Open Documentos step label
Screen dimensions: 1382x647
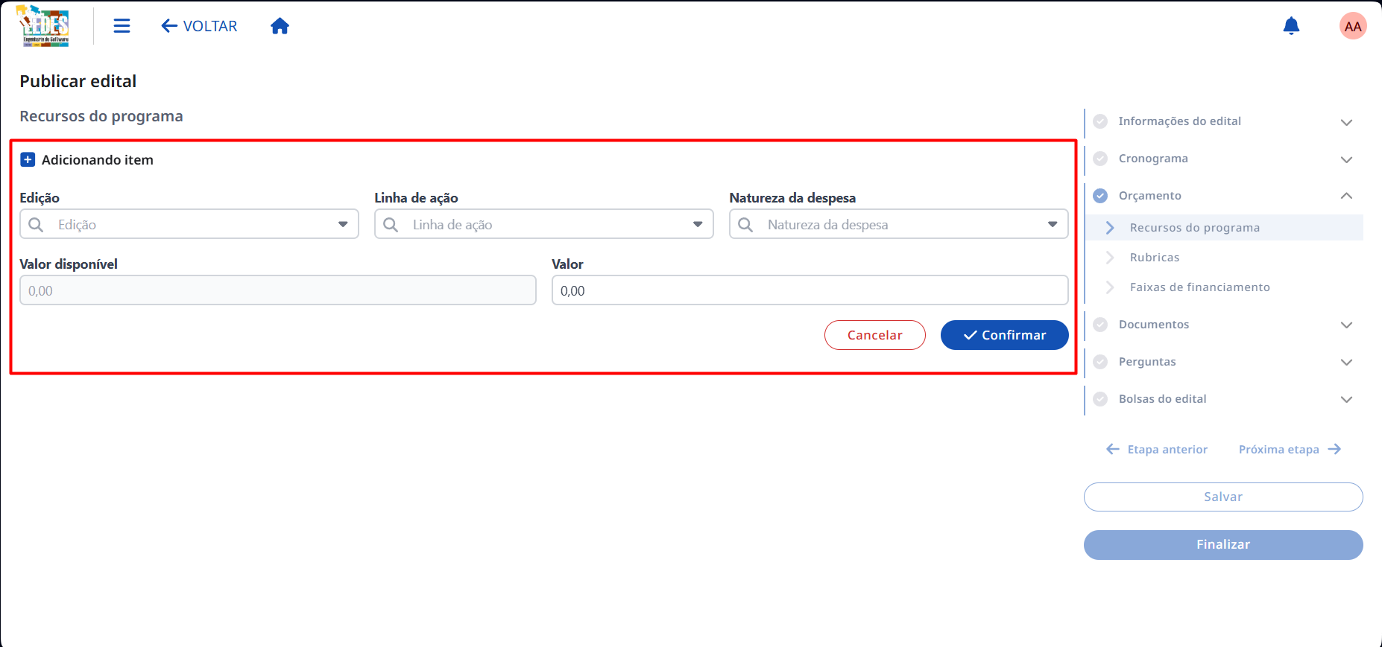[1154, 325]
